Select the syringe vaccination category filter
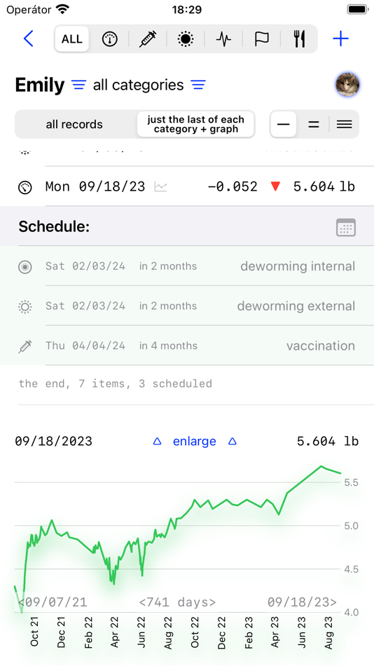 pyautogui.click(x=148, y=39)
